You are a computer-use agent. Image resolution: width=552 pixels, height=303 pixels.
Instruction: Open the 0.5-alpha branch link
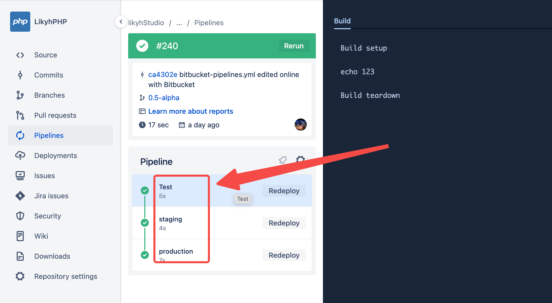coord(163,98)
